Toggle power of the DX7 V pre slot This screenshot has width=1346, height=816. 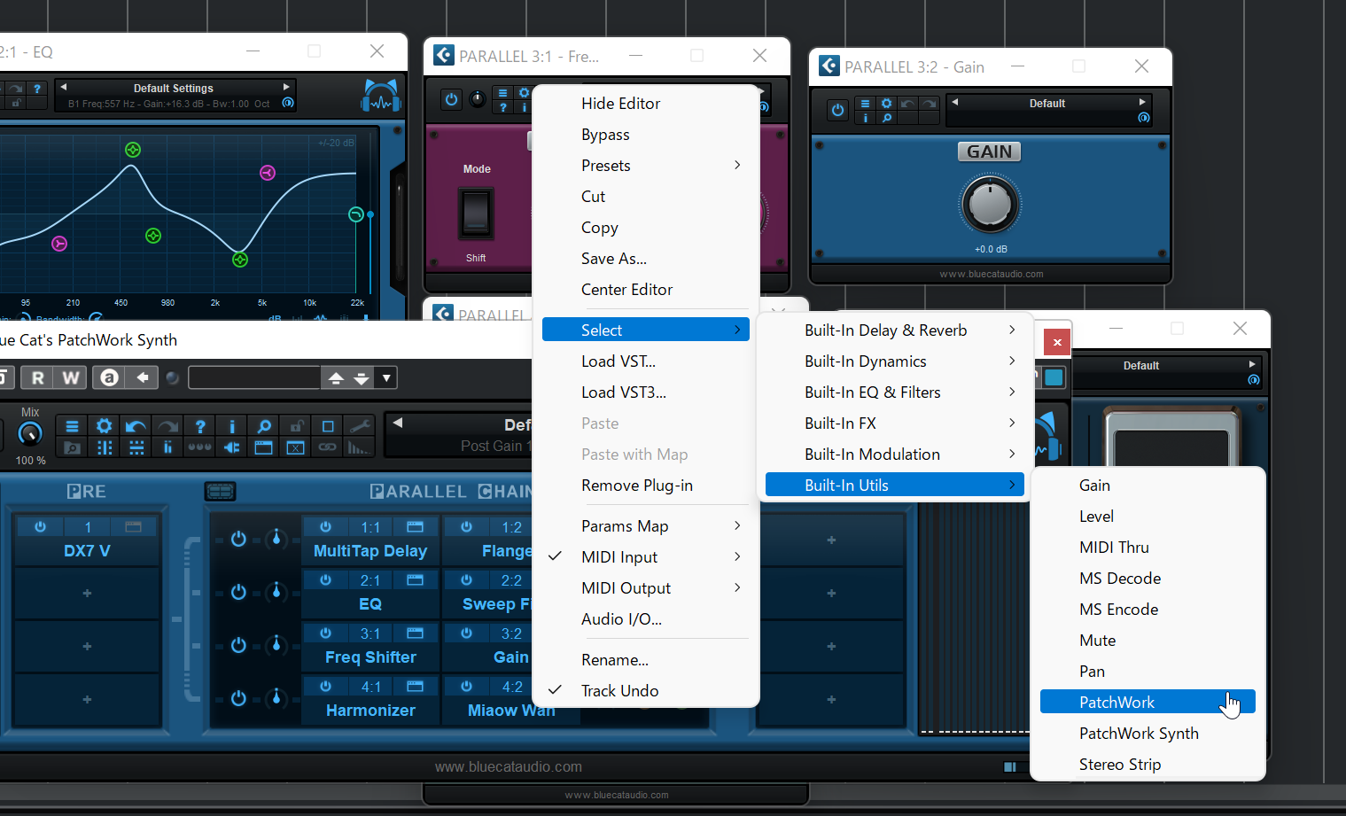(x=40, y=526)
